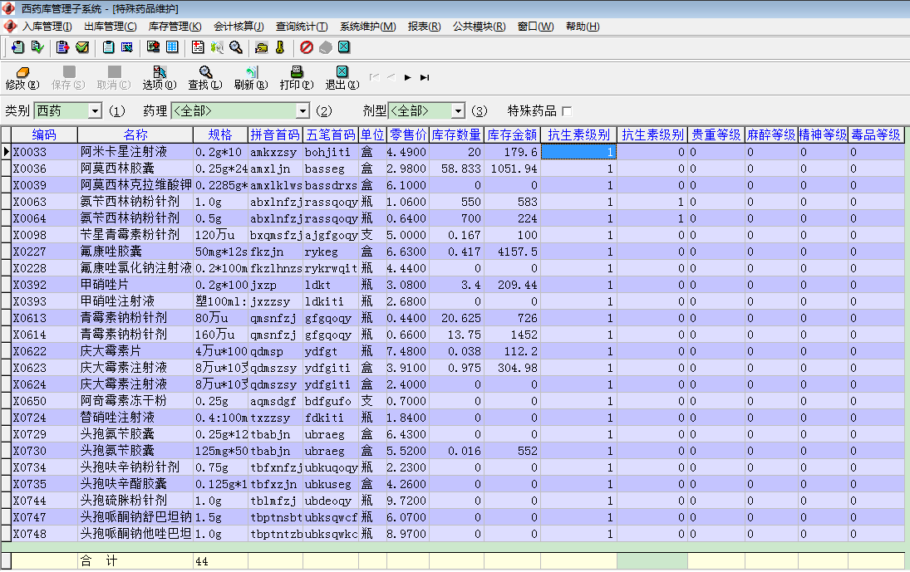The width and height of the screenshot is (910, 572).
Task: Refresh the list with 刷新 button
Action: point(250,77)
